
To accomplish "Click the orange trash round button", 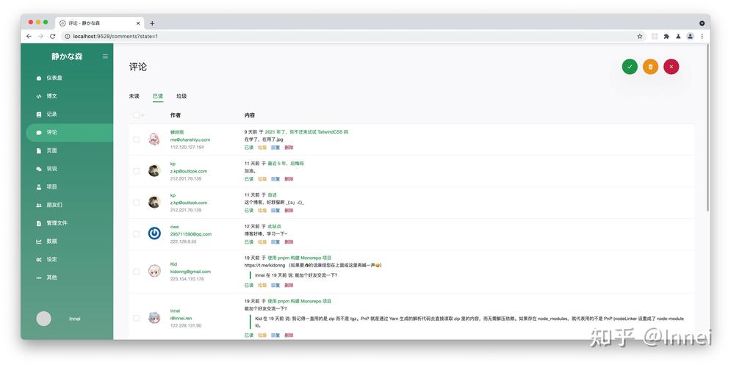I will (650, 67).
